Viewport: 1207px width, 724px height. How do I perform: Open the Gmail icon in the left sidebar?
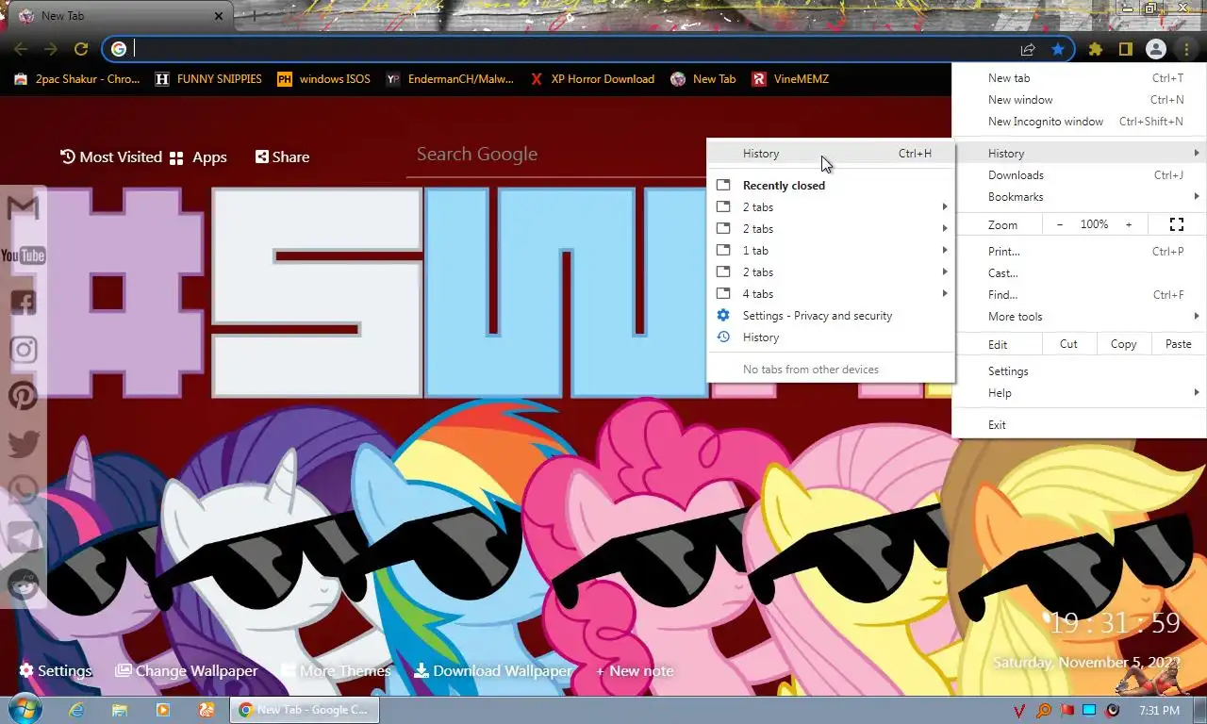(24, 207)
